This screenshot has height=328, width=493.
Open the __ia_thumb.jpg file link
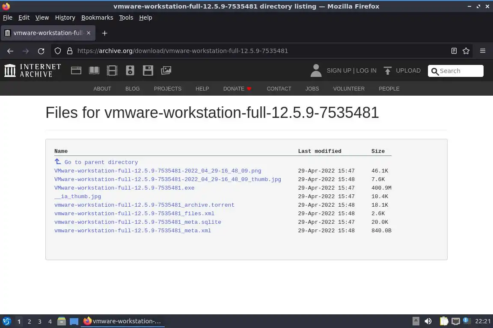pos(77,196)
